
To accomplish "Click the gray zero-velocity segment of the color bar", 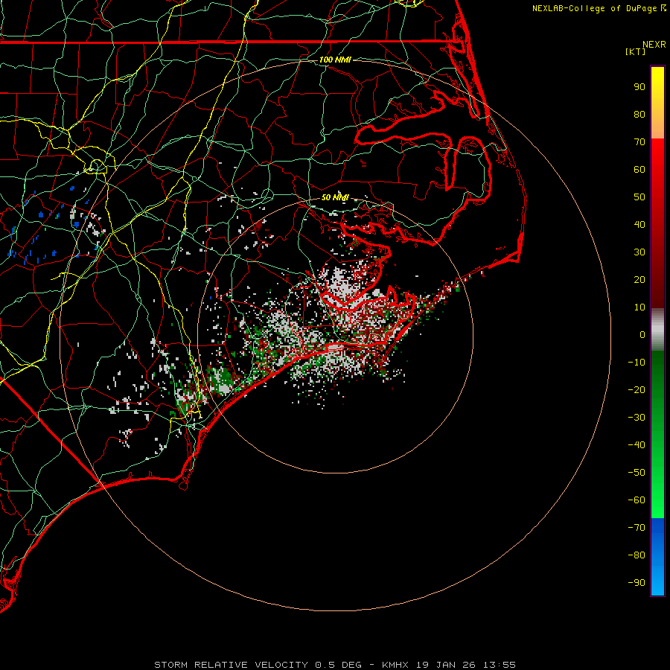I will click(x=657, y=330).
